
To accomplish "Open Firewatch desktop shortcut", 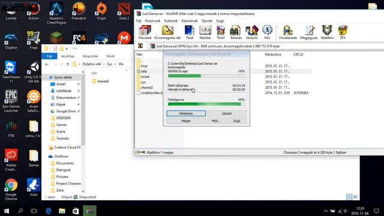I will click(x=79, y=11).
